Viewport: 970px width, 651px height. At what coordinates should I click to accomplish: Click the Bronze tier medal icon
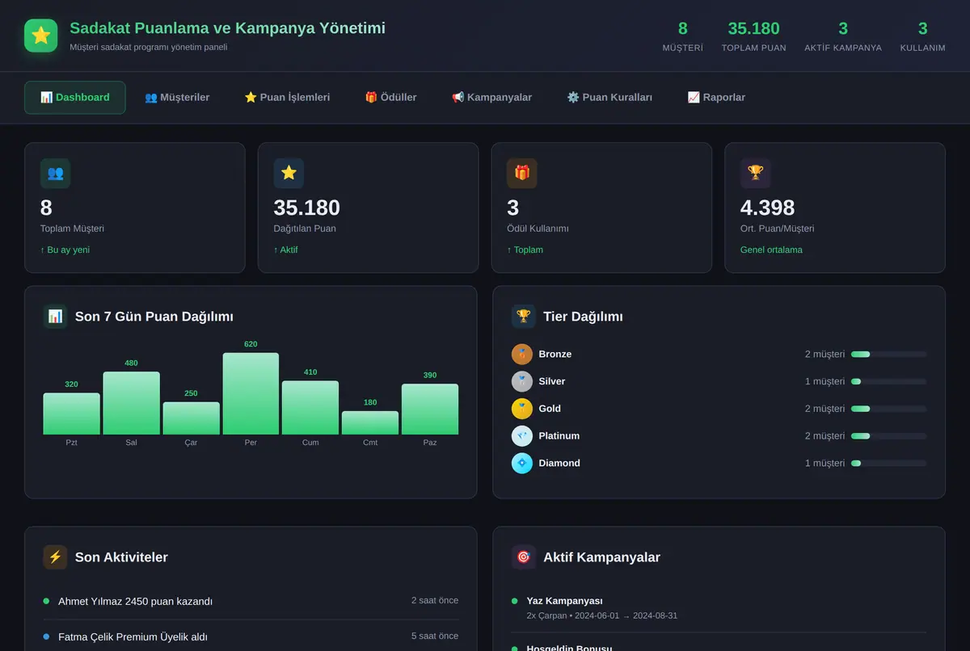click(522, 354)
